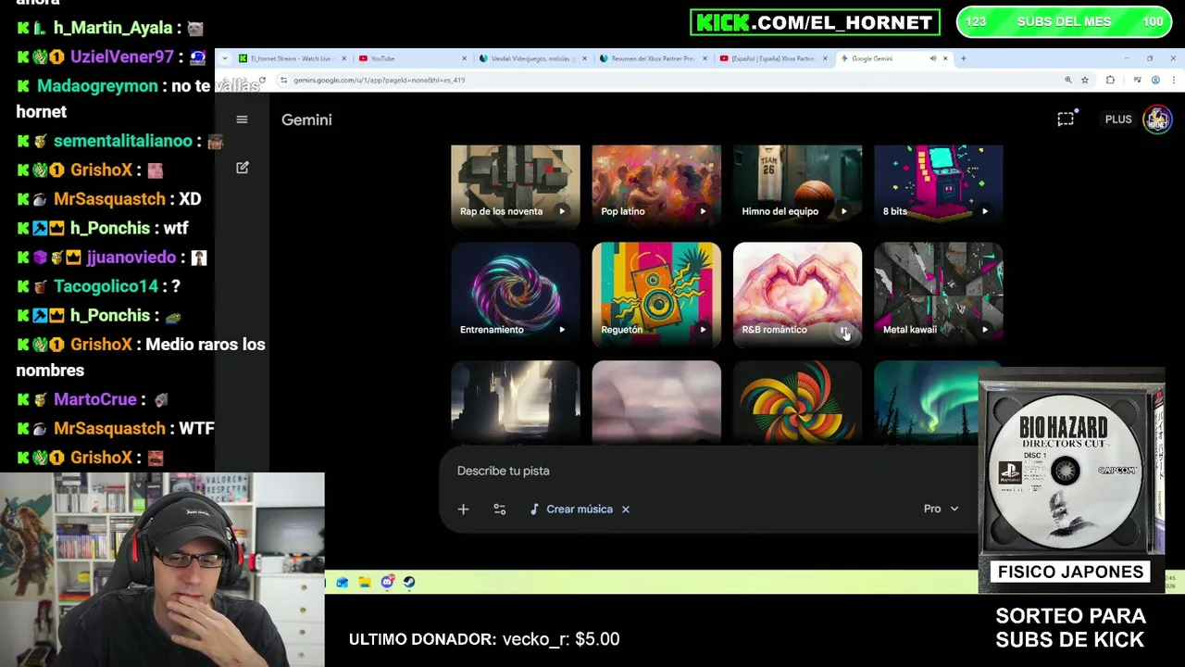The height and width of the screenshot is (667, 1185).
Task: Select the Entrenamiento swirl card image
Action: 516,294
